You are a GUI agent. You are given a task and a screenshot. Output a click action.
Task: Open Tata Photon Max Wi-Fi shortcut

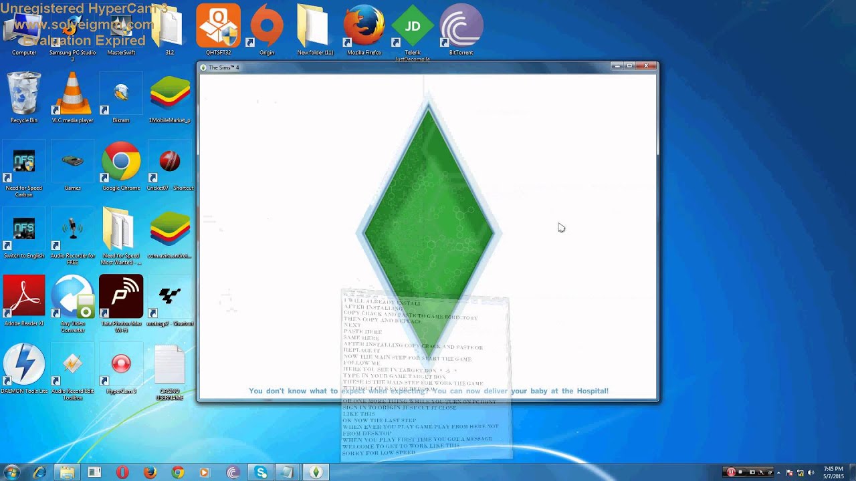tap(121, 303)
